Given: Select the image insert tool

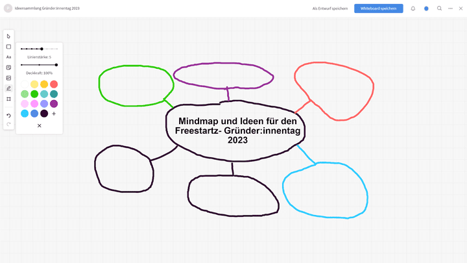Looking at the screenshot, I should (8, 78).
